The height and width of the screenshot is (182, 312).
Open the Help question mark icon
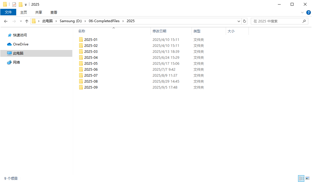coord(308,12)
